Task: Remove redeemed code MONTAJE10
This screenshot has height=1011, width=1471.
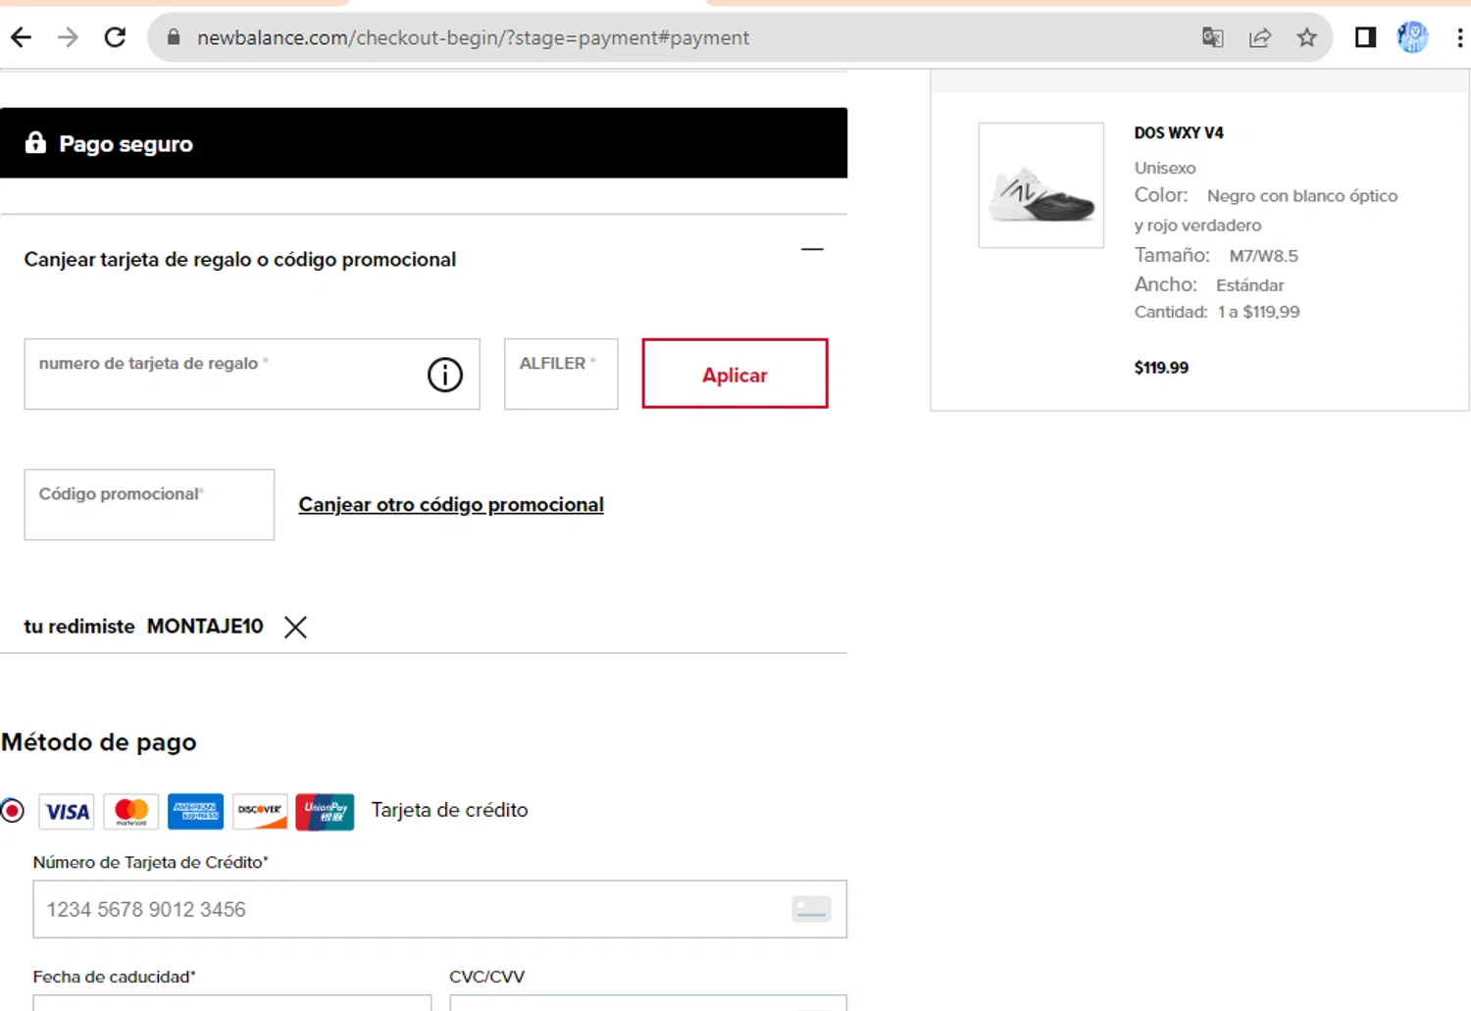Action: tap(295, 627)
